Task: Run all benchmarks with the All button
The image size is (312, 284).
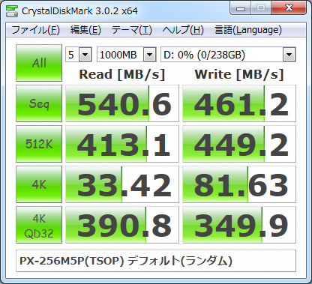Action: [x=39, y=63]
